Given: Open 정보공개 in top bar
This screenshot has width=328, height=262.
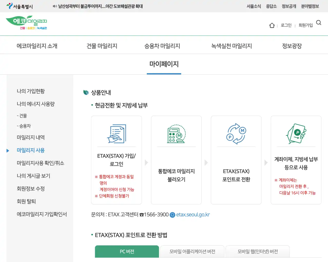Looking at the screenshot, I should click(x=289, y=6).
